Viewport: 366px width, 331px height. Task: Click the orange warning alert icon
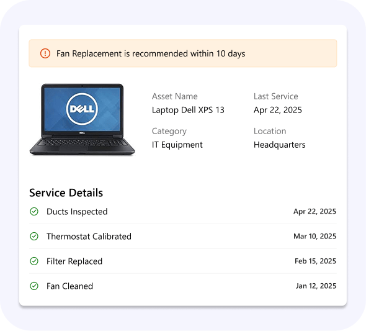click(x=45, y=53)
